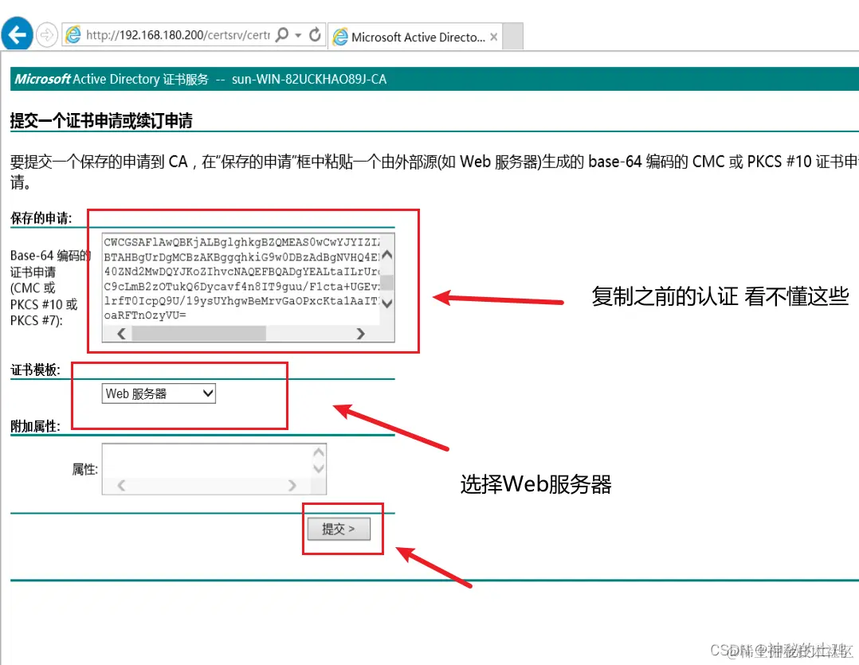The image size is (859, 665).
Task: Refresh the page with the reload icon
Action: (x=315, y=35)
